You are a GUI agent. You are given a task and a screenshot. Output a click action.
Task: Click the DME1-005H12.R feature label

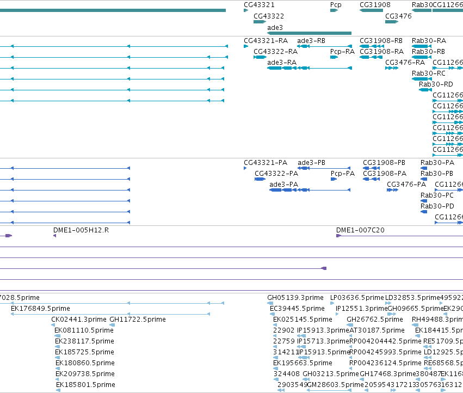[81, 230]
